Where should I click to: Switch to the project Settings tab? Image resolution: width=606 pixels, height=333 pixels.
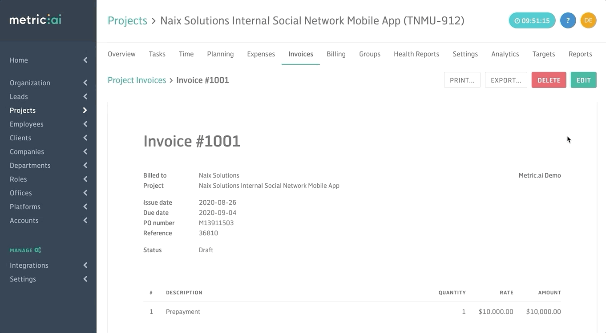[x=465, y=54]
